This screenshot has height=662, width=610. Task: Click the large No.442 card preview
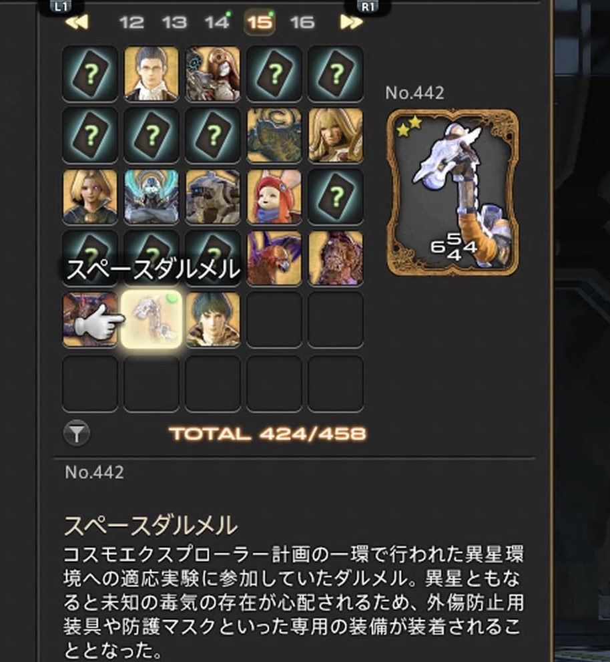point(453,192)
